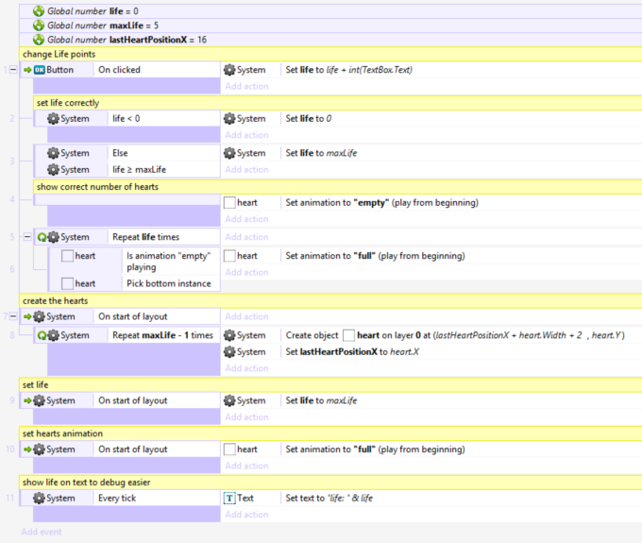Click the globe icon for lastHeartPositionX variable
The height and width of the screenshot is (543, 642).
(x=39, y=40)
